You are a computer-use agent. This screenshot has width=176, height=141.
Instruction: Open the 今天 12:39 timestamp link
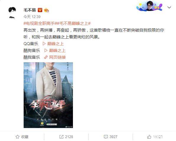[32, 17]
